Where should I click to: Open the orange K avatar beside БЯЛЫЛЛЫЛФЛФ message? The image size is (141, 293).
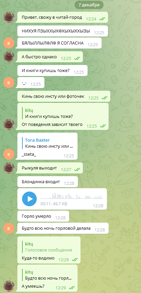click(9, 43)
